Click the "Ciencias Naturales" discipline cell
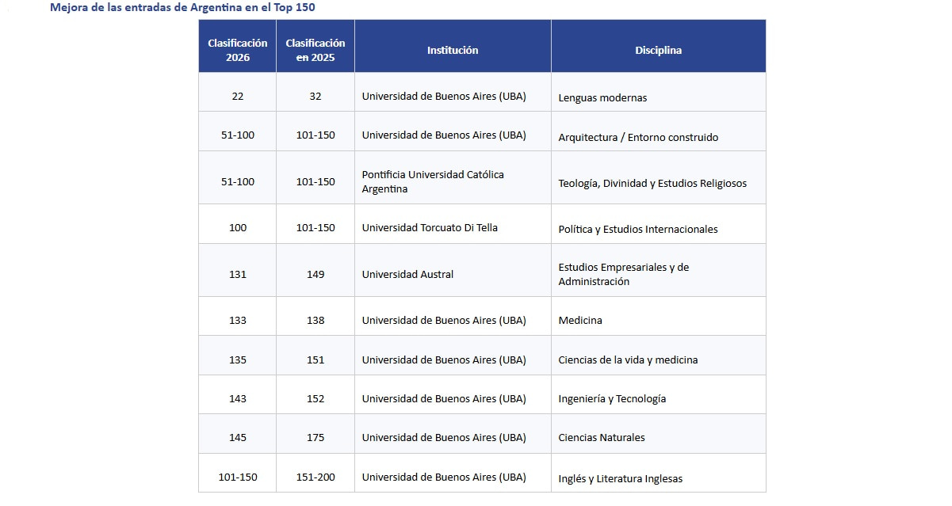The height and width of the screenshot is (506, 952). [x=602, y=437]
